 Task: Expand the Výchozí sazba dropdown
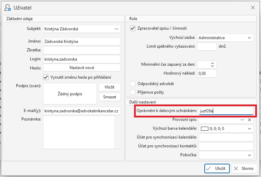click(x=249, y=38)
